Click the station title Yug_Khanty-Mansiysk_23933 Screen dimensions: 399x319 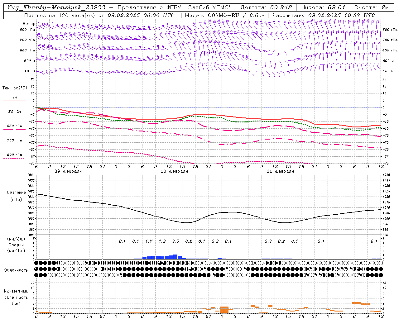pyautogui.click(x=56, y=7)
